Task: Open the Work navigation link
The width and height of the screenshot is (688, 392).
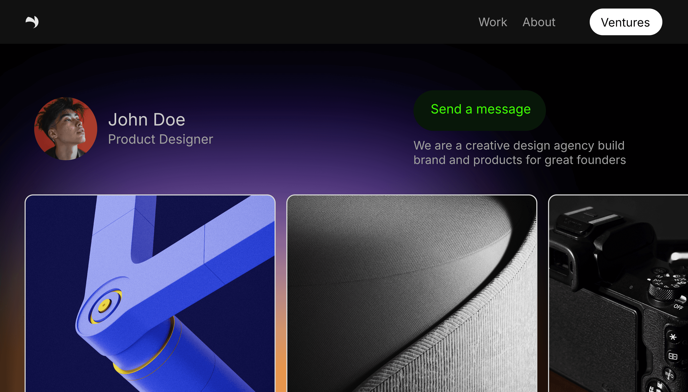Action: click(x=492, y=22)
